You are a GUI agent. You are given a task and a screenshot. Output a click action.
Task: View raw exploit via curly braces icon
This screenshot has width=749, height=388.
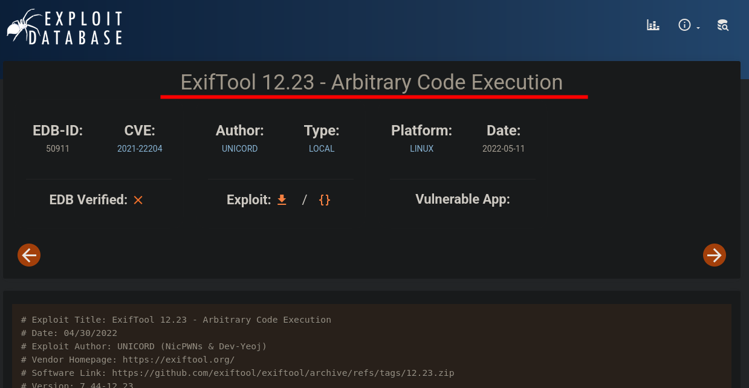click(325, 200)
